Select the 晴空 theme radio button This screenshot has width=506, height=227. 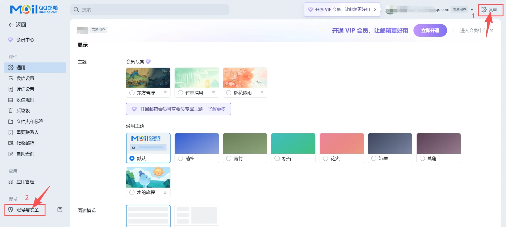click(180, 158)
